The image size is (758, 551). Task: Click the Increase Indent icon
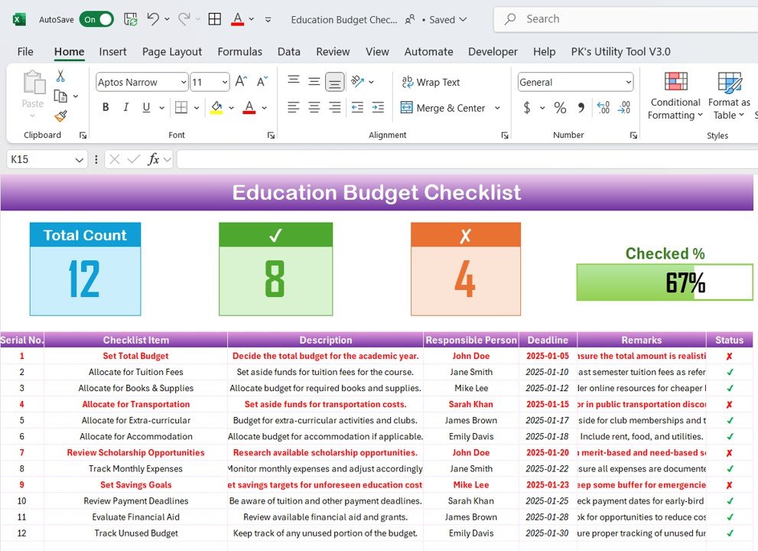point(377,108)
